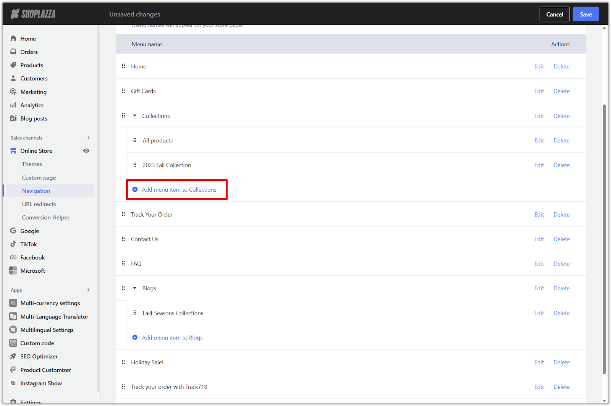The image size is (611, 406).
Task: Open URL redirects in the sidebar
Action: pos(39,204)
